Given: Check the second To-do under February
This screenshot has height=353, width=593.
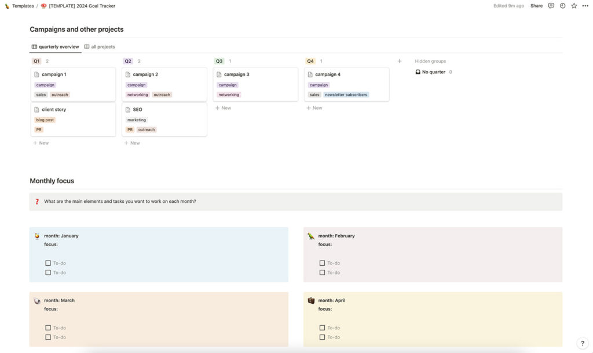Looking at the screenshot, I should point(322,272).
